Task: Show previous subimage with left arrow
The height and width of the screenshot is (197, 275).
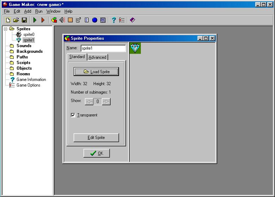Action: (89, 102)
